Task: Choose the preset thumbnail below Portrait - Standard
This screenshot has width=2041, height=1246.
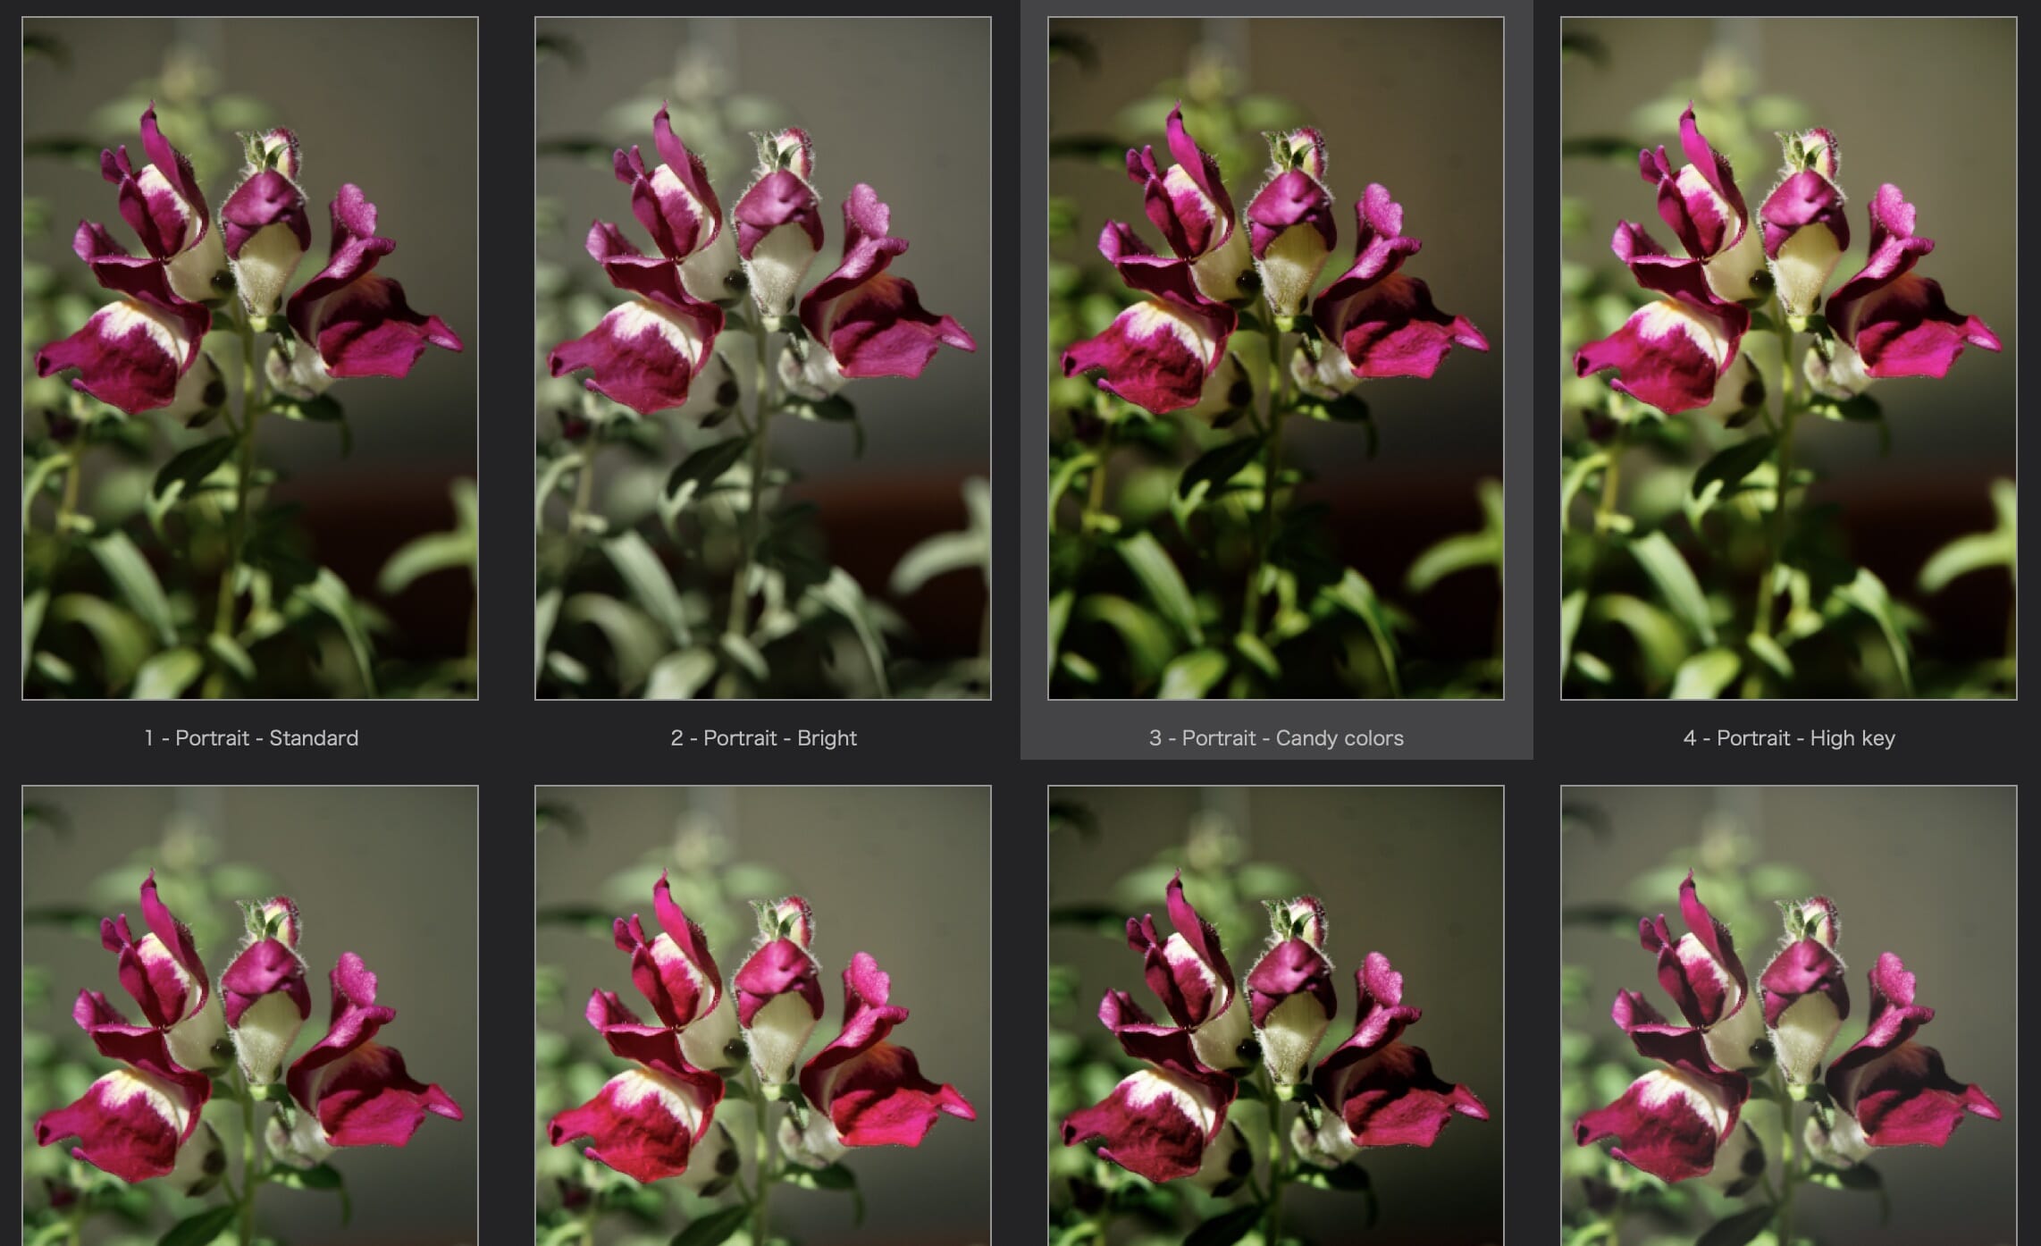Action: click(250, 1015)
